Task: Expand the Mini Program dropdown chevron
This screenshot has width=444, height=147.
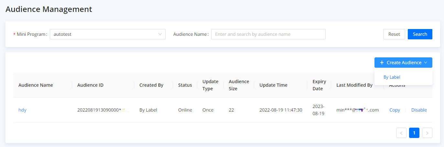Action: 160,34
